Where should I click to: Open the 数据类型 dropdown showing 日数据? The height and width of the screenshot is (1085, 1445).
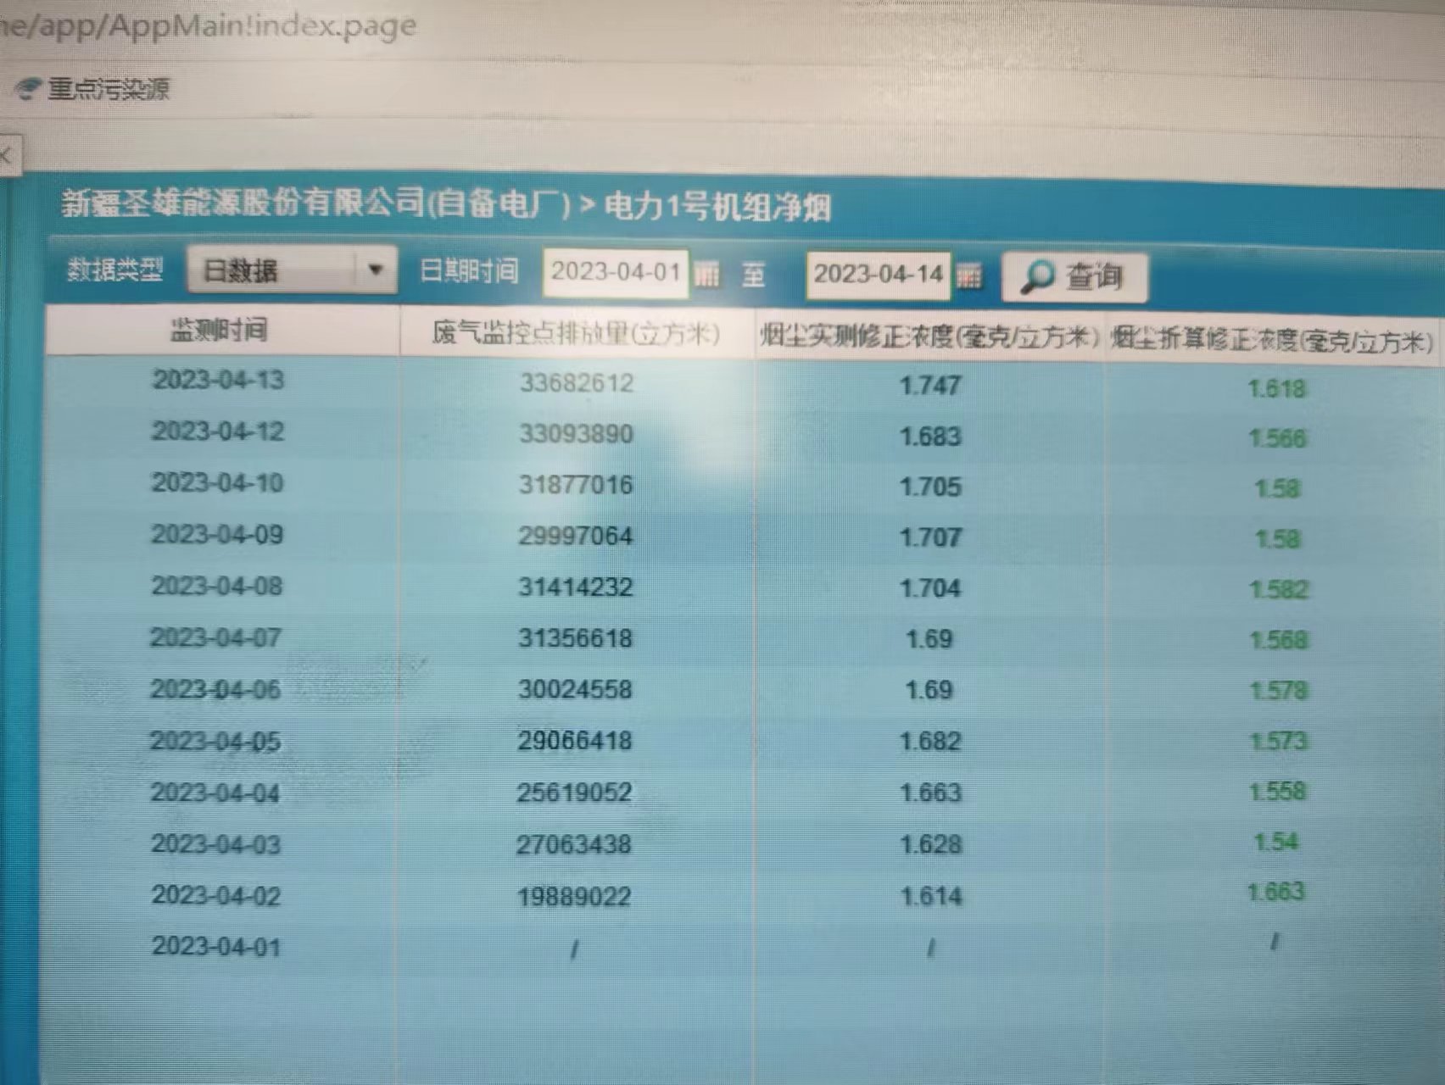[x=292, y=270]
